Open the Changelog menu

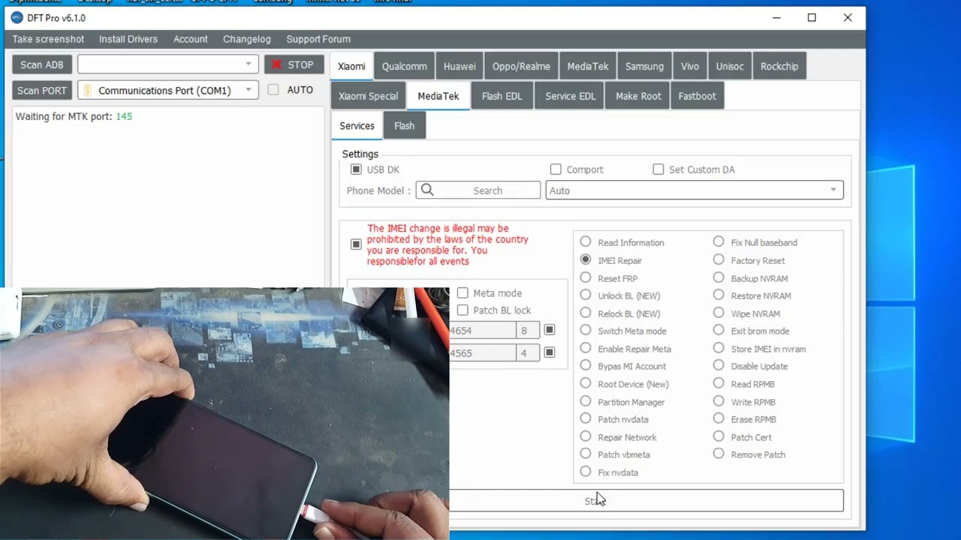247,39
